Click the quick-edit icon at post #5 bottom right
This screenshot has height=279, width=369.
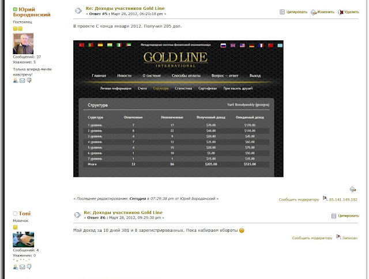point(352,188)
